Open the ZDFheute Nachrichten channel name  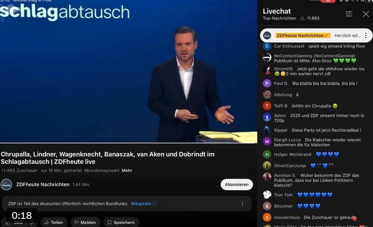[x=43, y=185]
